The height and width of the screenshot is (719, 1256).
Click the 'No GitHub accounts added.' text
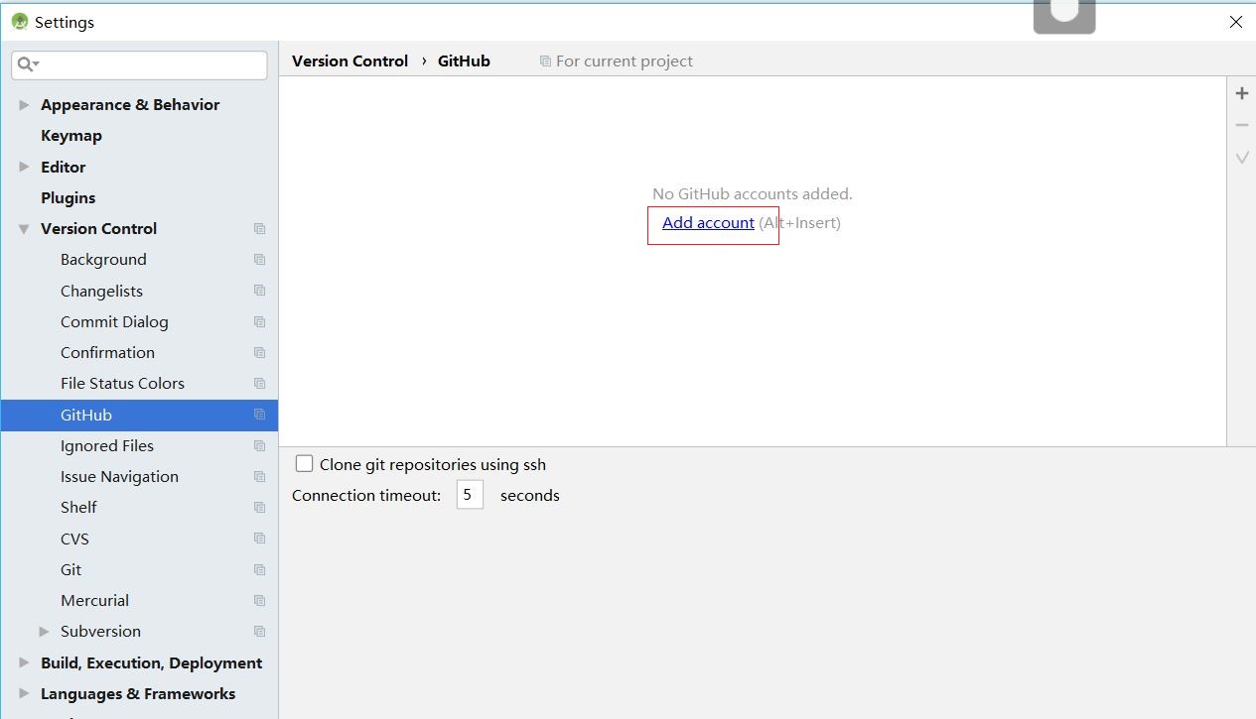(x=753, y=193)
